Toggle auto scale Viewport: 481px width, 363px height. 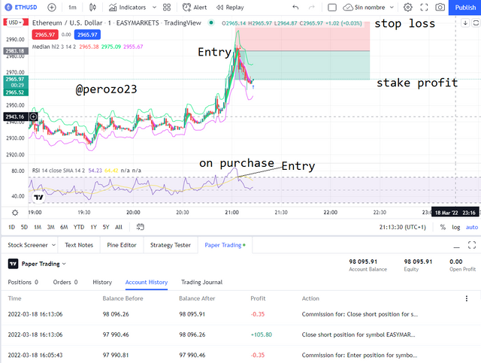(472, 227)
